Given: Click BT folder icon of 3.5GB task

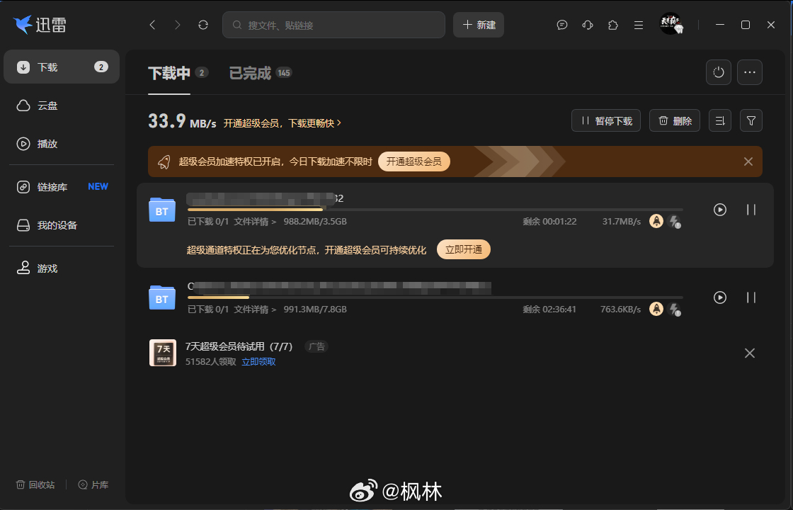Looking at the screenshot, I should coord(162,210).
